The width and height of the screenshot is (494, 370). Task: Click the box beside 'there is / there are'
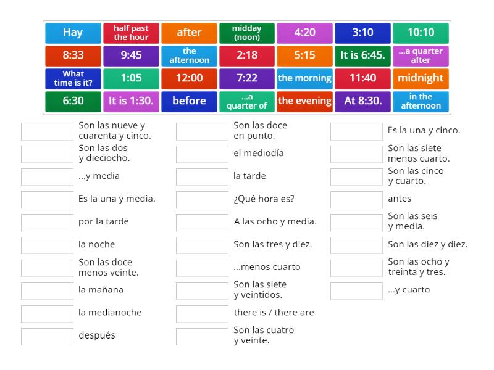coord(202,313)
